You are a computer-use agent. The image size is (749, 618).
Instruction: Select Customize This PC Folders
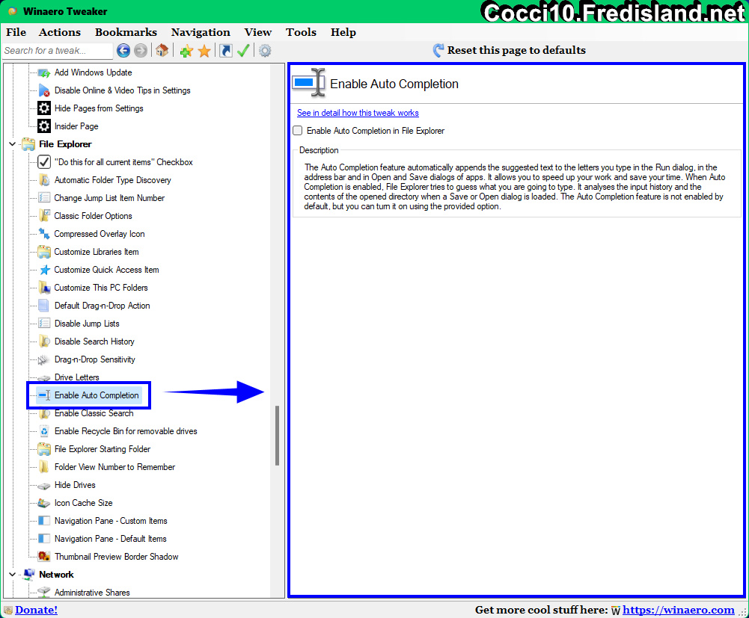point(101,288)
